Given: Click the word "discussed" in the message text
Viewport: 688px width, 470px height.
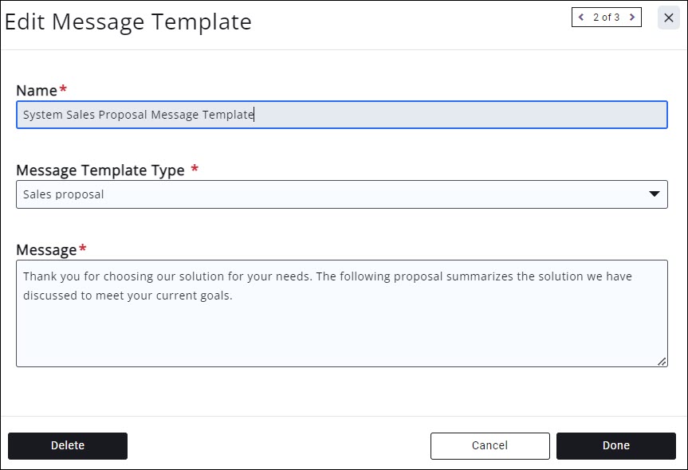Looking at the screenshot, I should (x=49, y=296).
